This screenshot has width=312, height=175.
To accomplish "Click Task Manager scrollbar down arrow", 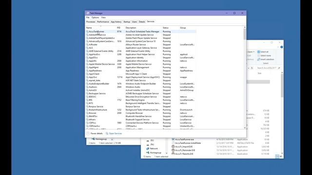I will pyautogui.click(x=245, y=128).
